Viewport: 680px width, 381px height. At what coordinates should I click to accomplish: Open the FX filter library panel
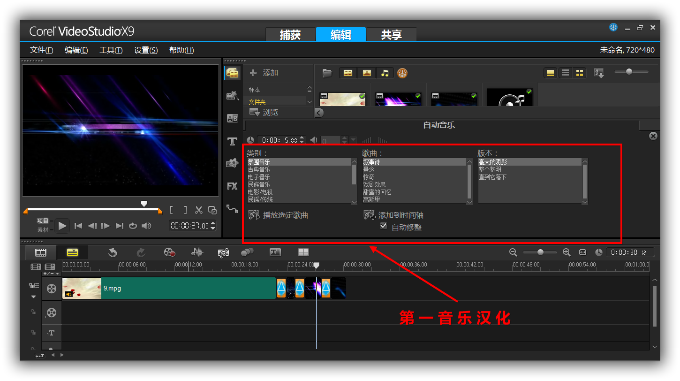point(232,186)
